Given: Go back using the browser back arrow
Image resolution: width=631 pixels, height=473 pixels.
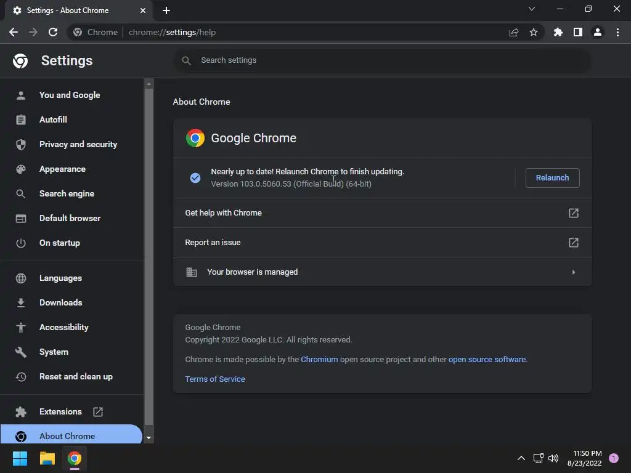Looking at the screenshot, I should (14, 32).
